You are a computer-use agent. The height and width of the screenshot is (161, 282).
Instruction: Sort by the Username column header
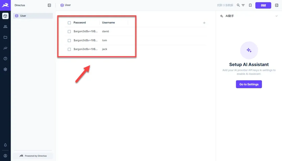[x=108, y=23]
